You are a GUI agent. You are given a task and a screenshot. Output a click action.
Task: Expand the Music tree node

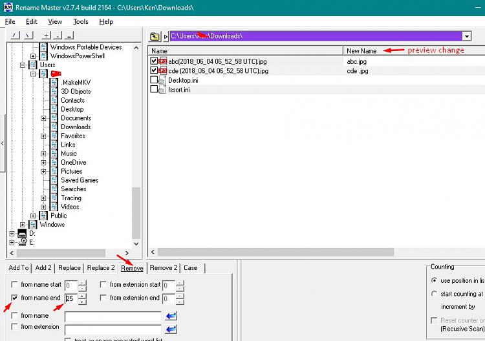[x=43, y=154]
